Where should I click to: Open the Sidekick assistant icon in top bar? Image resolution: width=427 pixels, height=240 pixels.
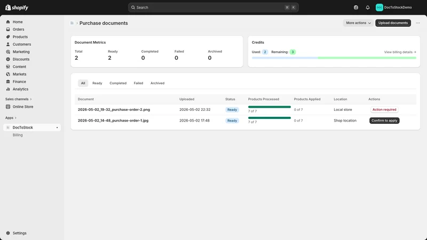(x=356, y=7)
